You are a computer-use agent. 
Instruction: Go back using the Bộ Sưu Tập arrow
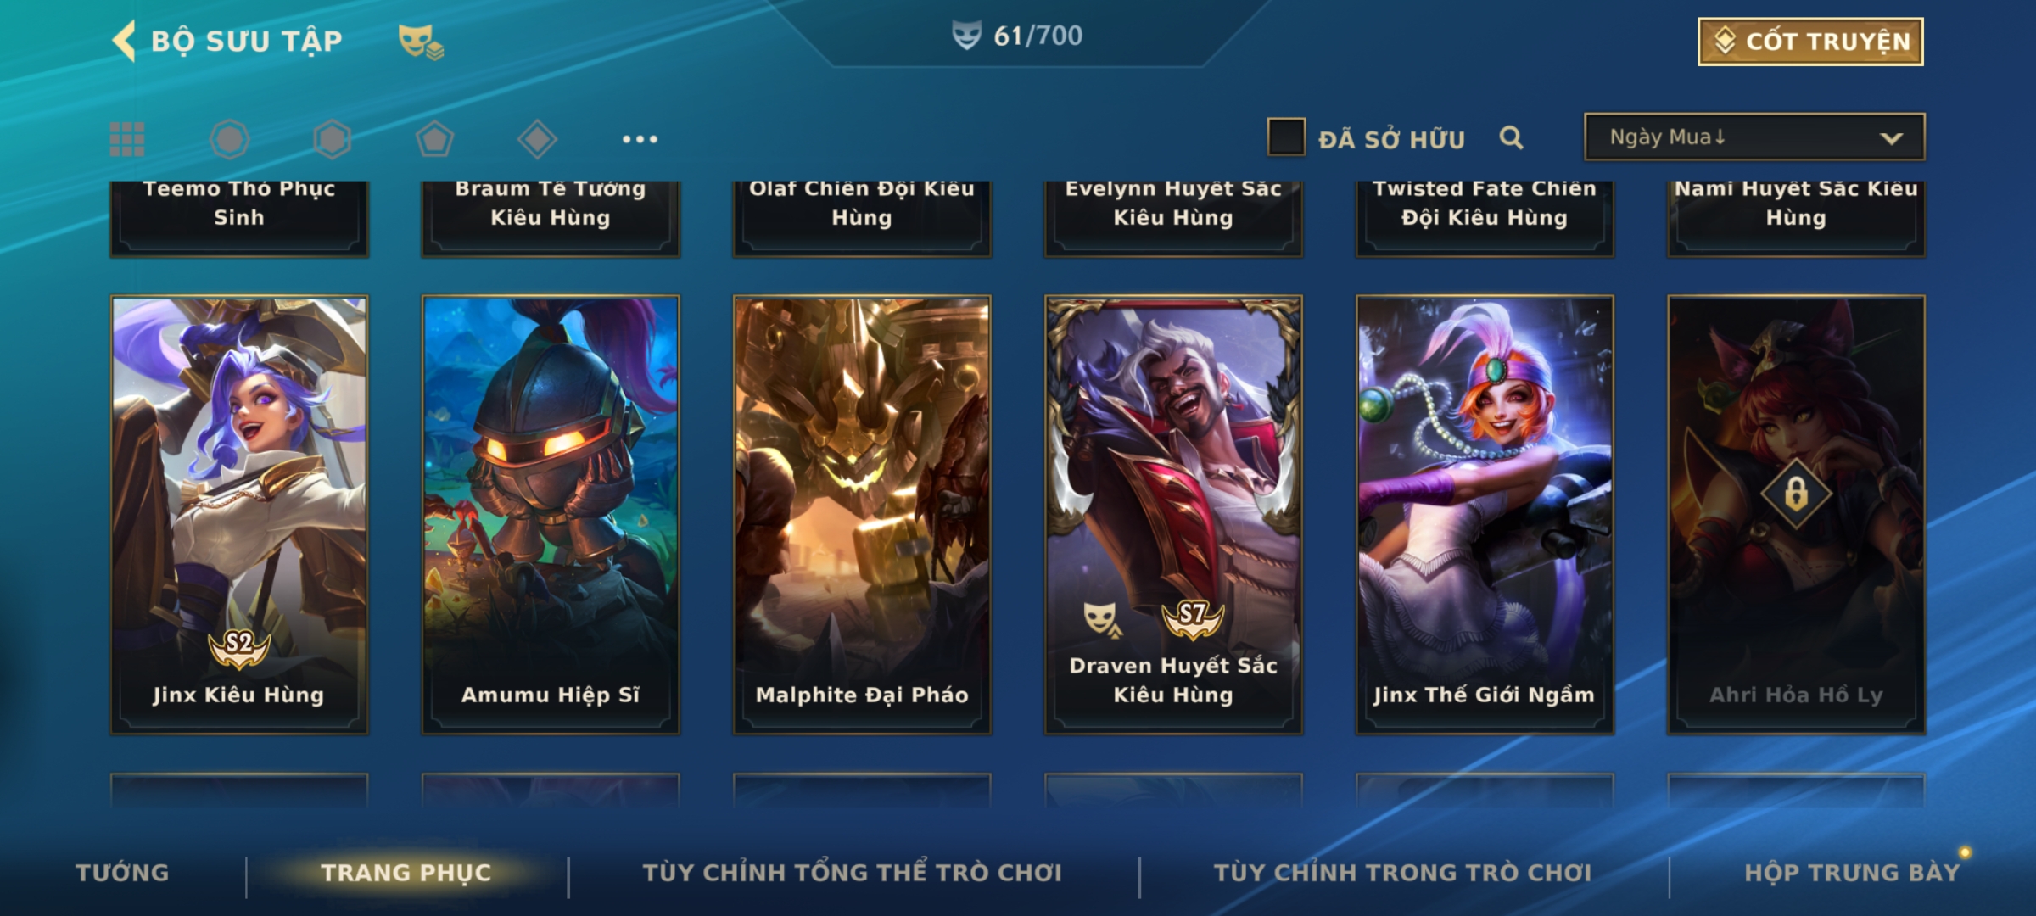point(125,41)
